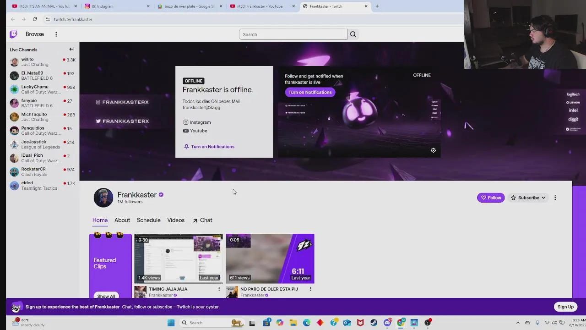586x330 pixels.
Task: Open fanypio live channel
Action: point(43,103)
